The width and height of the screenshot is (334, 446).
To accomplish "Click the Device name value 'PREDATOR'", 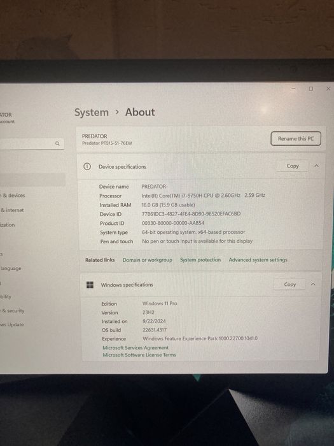I will click(154, 187).
